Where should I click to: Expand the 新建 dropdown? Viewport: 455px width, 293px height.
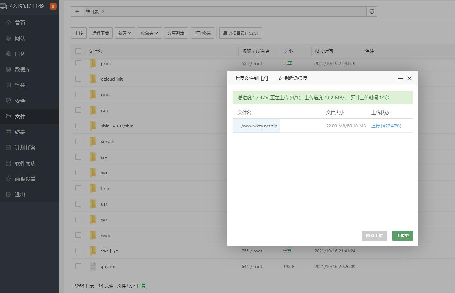coord(125,33)
